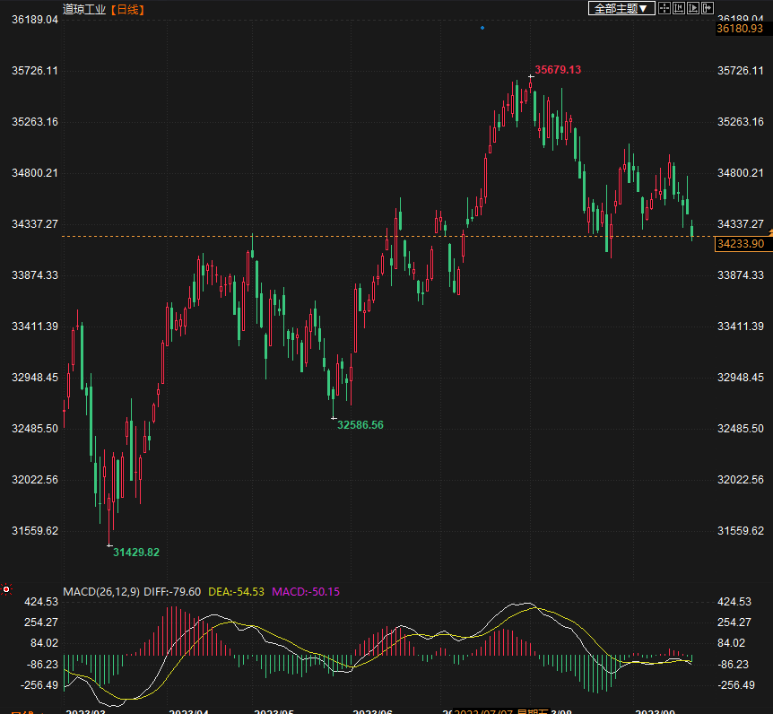Click the chart playback icon with play arrow
Screen dimensions: 773x714
tap(693, 8)
